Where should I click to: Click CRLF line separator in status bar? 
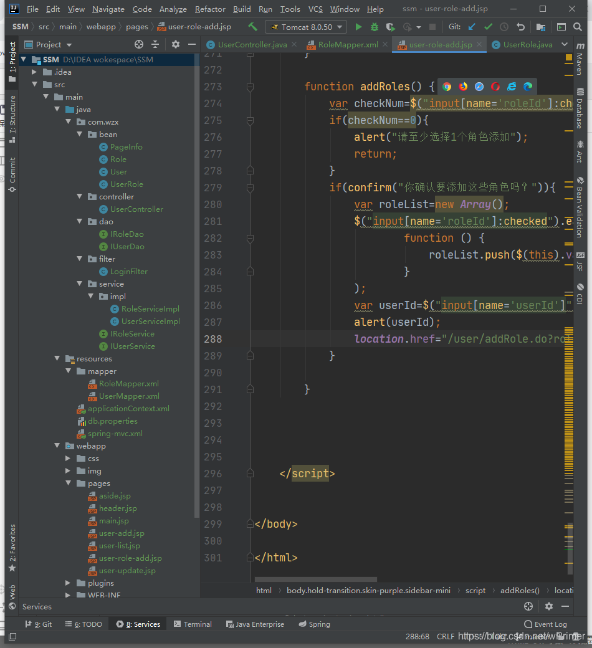click(x=445, y=636)
